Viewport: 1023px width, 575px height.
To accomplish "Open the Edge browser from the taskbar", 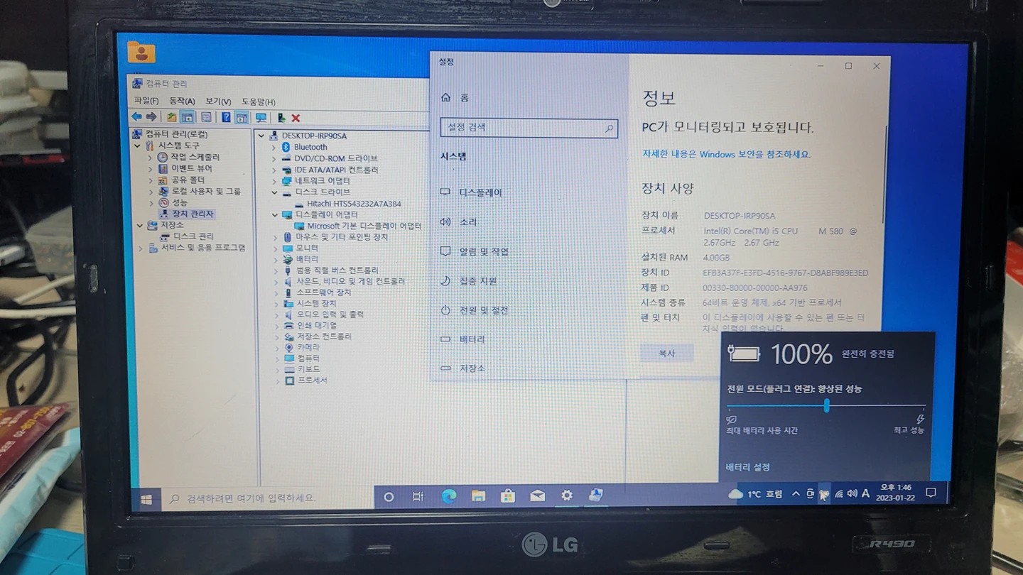I will (448, 495).
